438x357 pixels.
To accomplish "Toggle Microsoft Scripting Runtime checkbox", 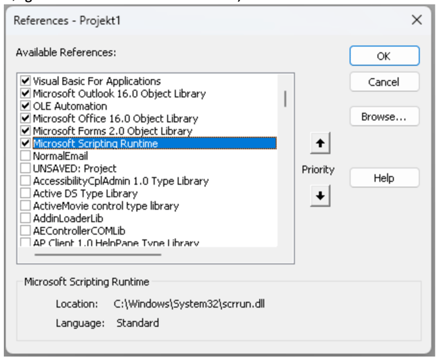I will (x=26, y=144).
